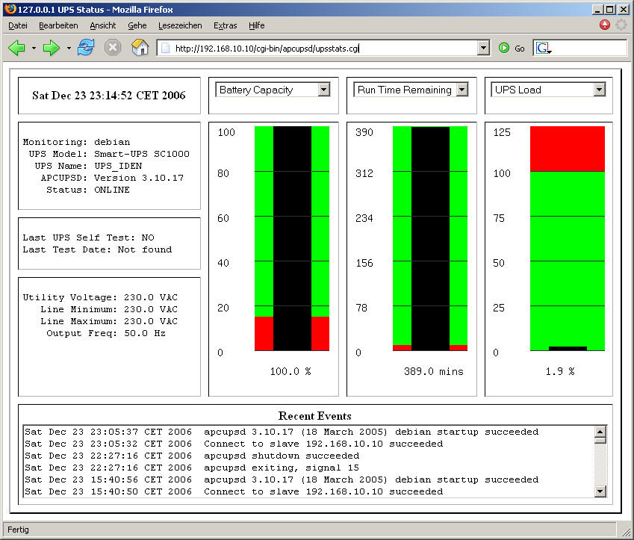Open the Run Time Remaining dropdown
Screen dimensions: 634x540
point(411,90)
